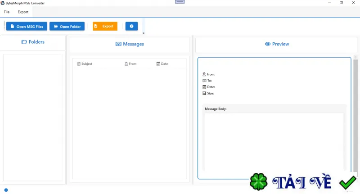Viewport: 360px width, 194px height.
Task: Click the Date: label in preview
Action: click(211, 87)
